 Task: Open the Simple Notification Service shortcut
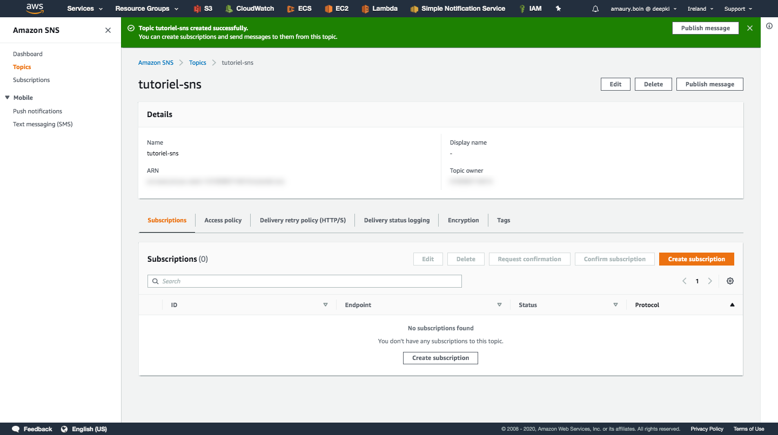(x=458, y=9)
